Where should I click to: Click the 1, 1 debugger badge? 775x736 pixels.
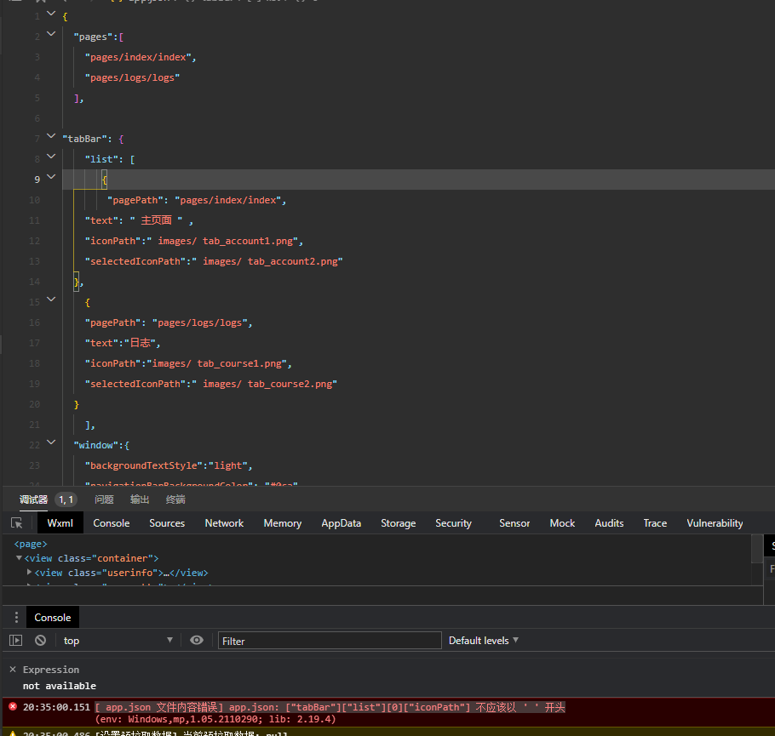(66, 500)
